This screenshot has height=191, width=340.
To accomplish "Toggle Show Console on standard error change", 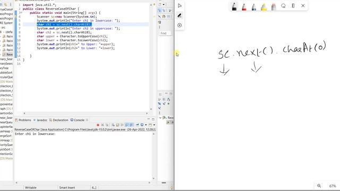I will (x=132, y=125).
